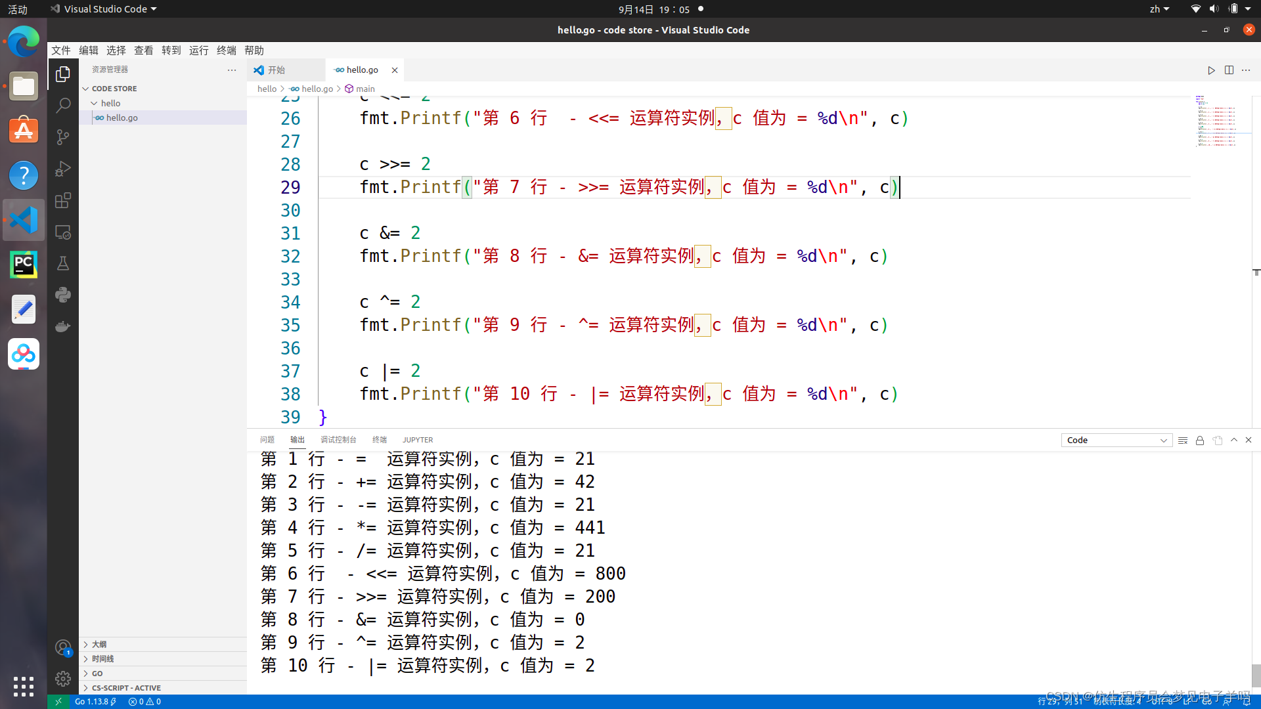
Task: Switch to the 问题 tab in panel
Action: pyautogui.click(x=267, y=439)
